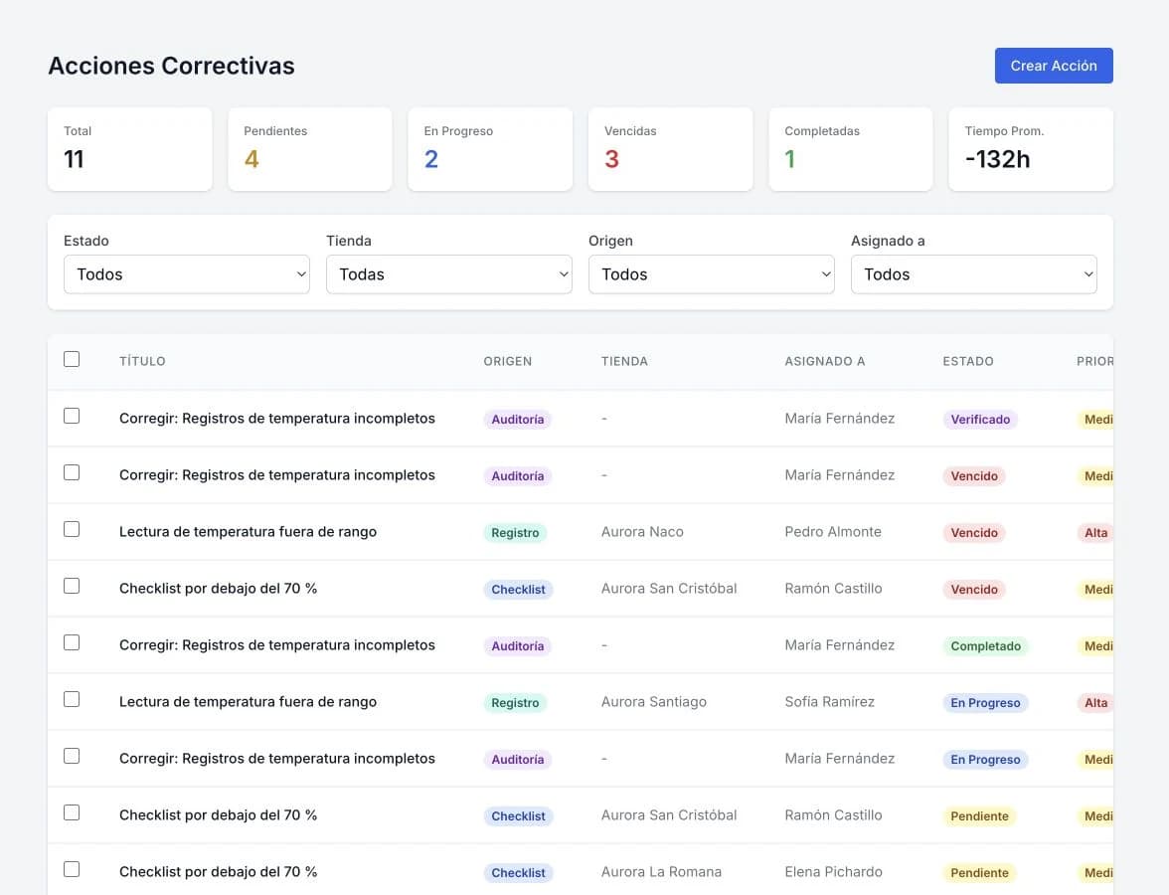1169x895 pixels.
Task: Click Auditoría badge in the Verificado row
Action: (517, 420)
